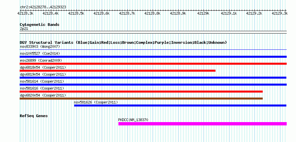Select the red esv26899 loss bar
This screenshot has height=142, width=296.
pos(153,64)
